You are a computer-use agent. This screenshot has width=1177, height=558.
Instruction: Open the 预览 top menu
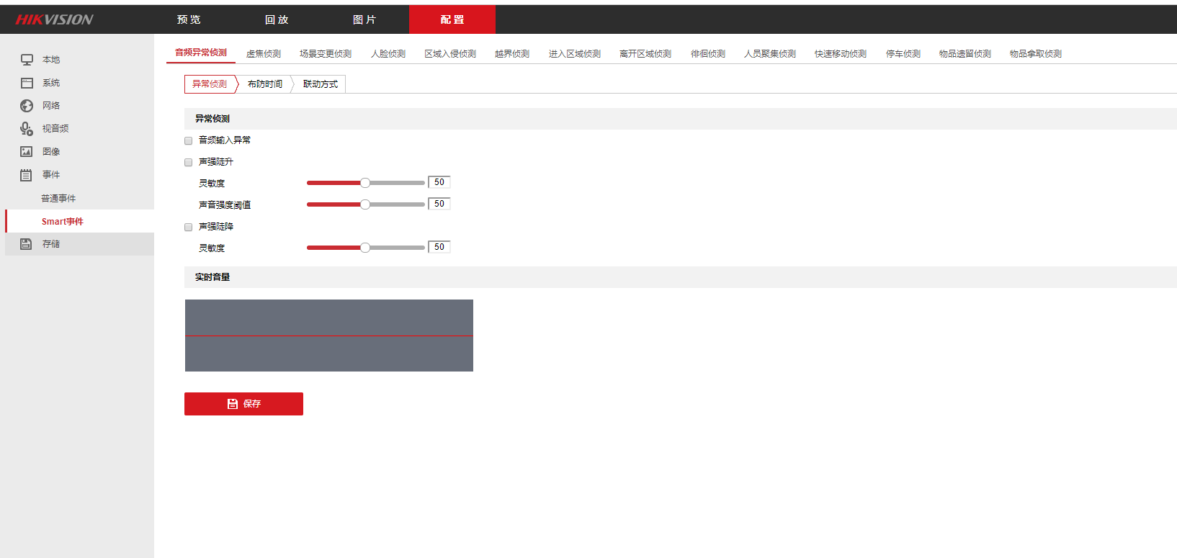point(189,19)
